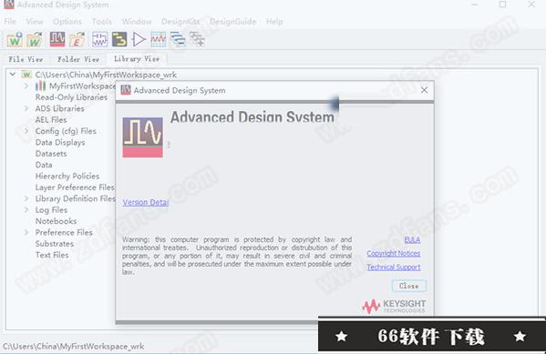Maximize the main Advanced Design System window
The height and width of the screenshot is (354, 546).
[x=502, y=5]
